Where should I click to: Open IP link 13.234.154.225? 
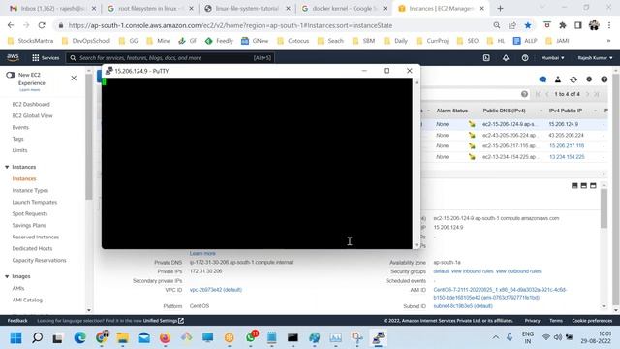click(x=567, y=157)
